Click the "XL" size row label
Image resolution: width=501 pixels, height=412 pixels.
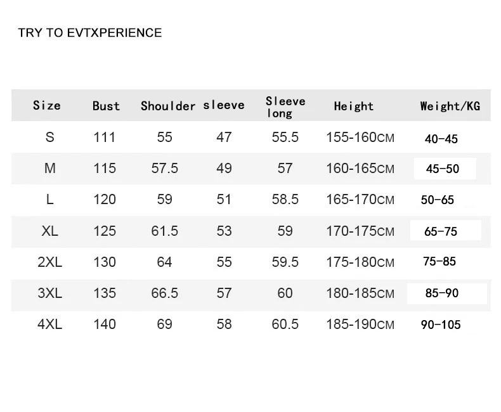[50, 231]
